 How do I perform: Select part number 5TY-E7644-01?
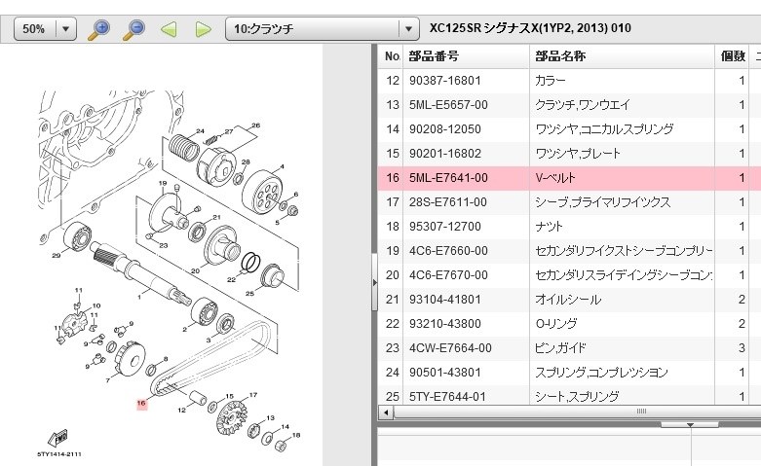pos(447,396)
